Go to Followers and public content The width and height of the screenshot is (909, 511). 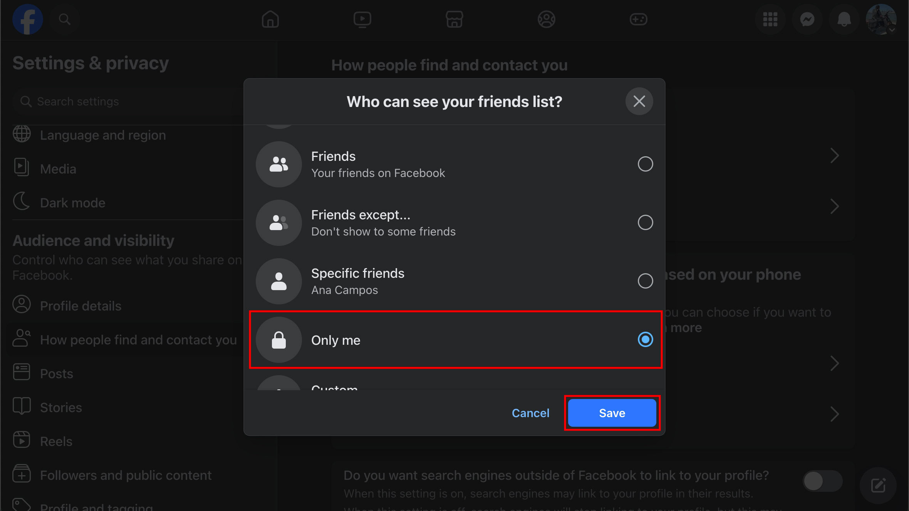pyautogui.click(x=126, y=475)
